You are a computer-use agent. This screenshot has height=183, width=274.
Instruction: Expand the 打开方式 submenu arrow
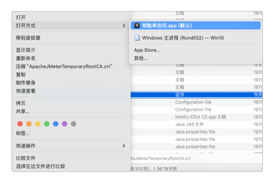(124, 26)
